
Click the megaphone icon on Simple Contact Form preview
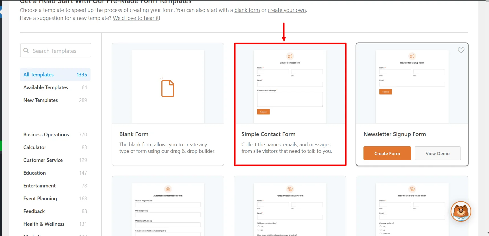290,56
